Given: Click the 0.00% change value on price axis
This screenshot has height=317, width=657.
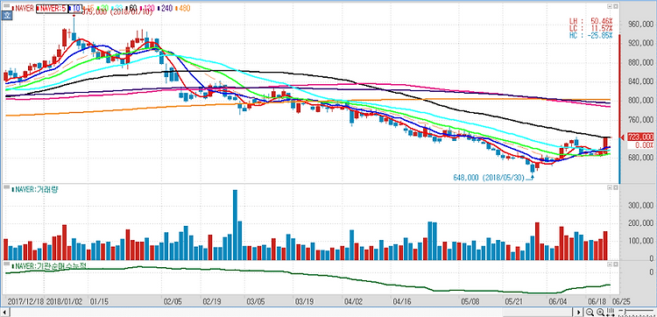Looking at the screenshot, I should pyautogui.click(x=645, y=144).
